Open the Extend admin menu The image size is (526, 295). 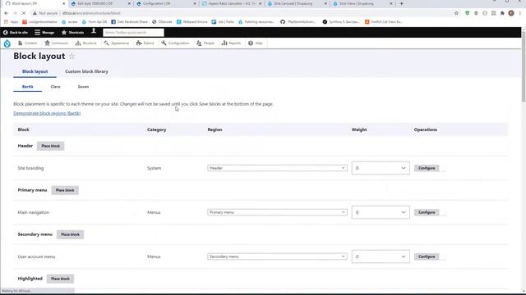[x=145, y=43]
